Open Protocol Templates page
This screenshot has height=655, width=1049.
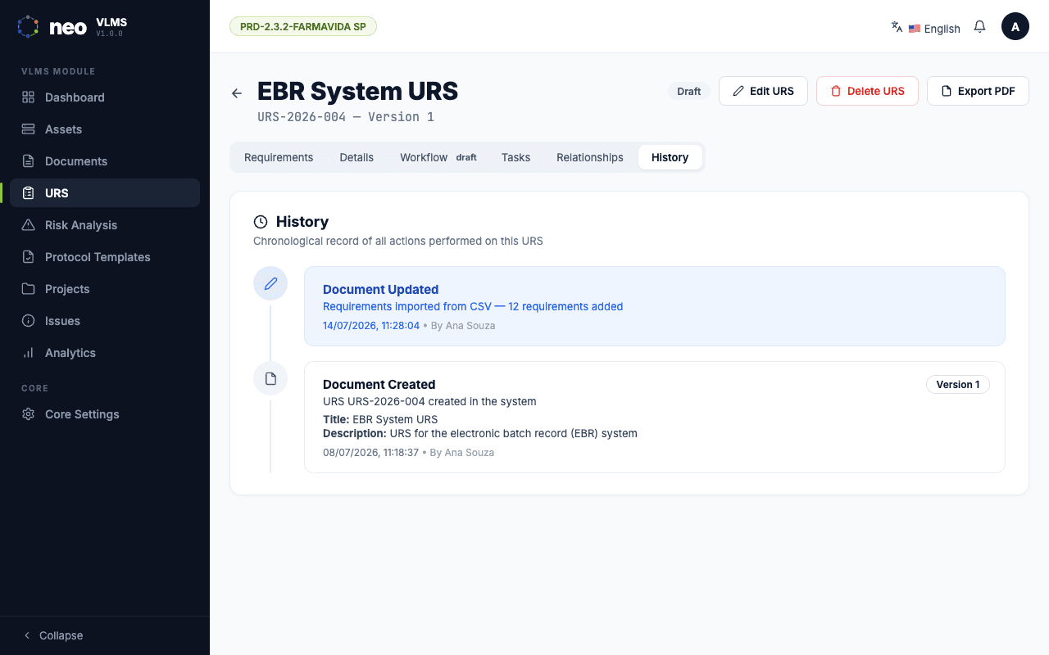105,257
